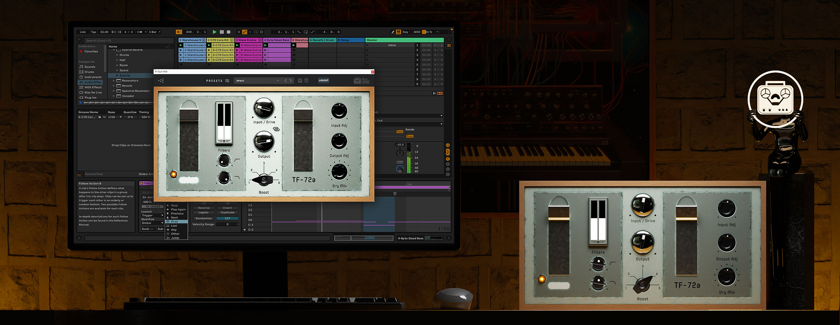840x325 pixels.
Task: Click delete preset trash icon in TF-72a
Action: [306, 80]
